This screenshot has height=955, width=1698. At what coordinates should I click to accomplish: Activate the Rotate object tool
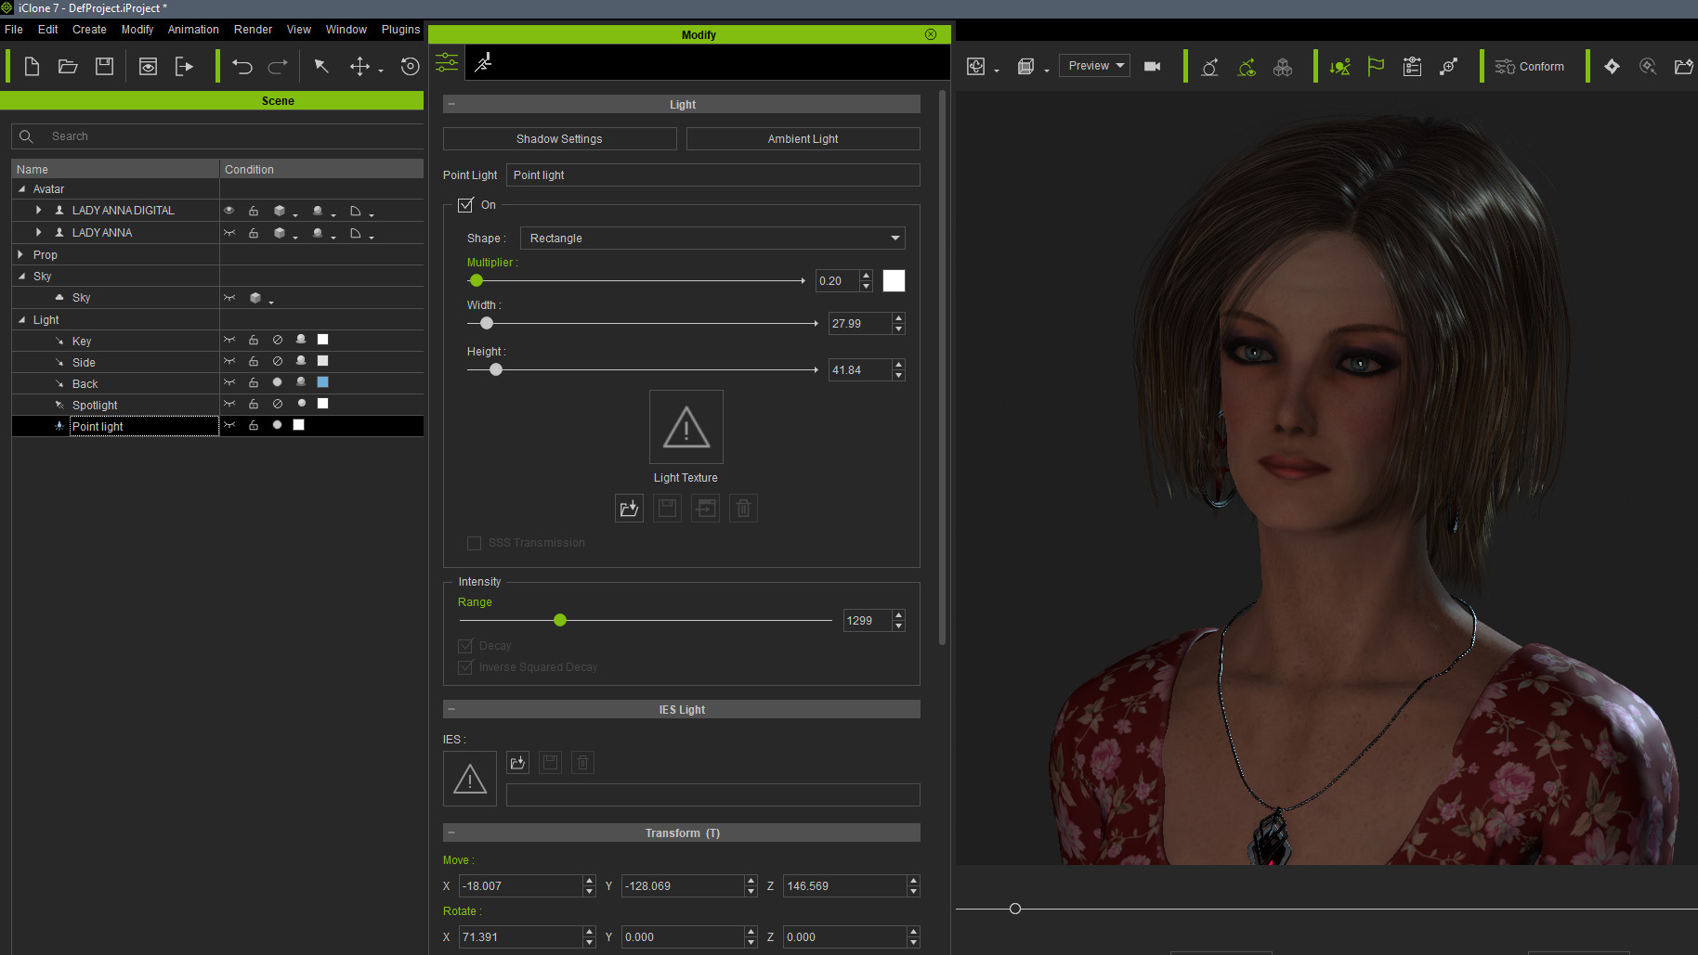click(410, 67)
